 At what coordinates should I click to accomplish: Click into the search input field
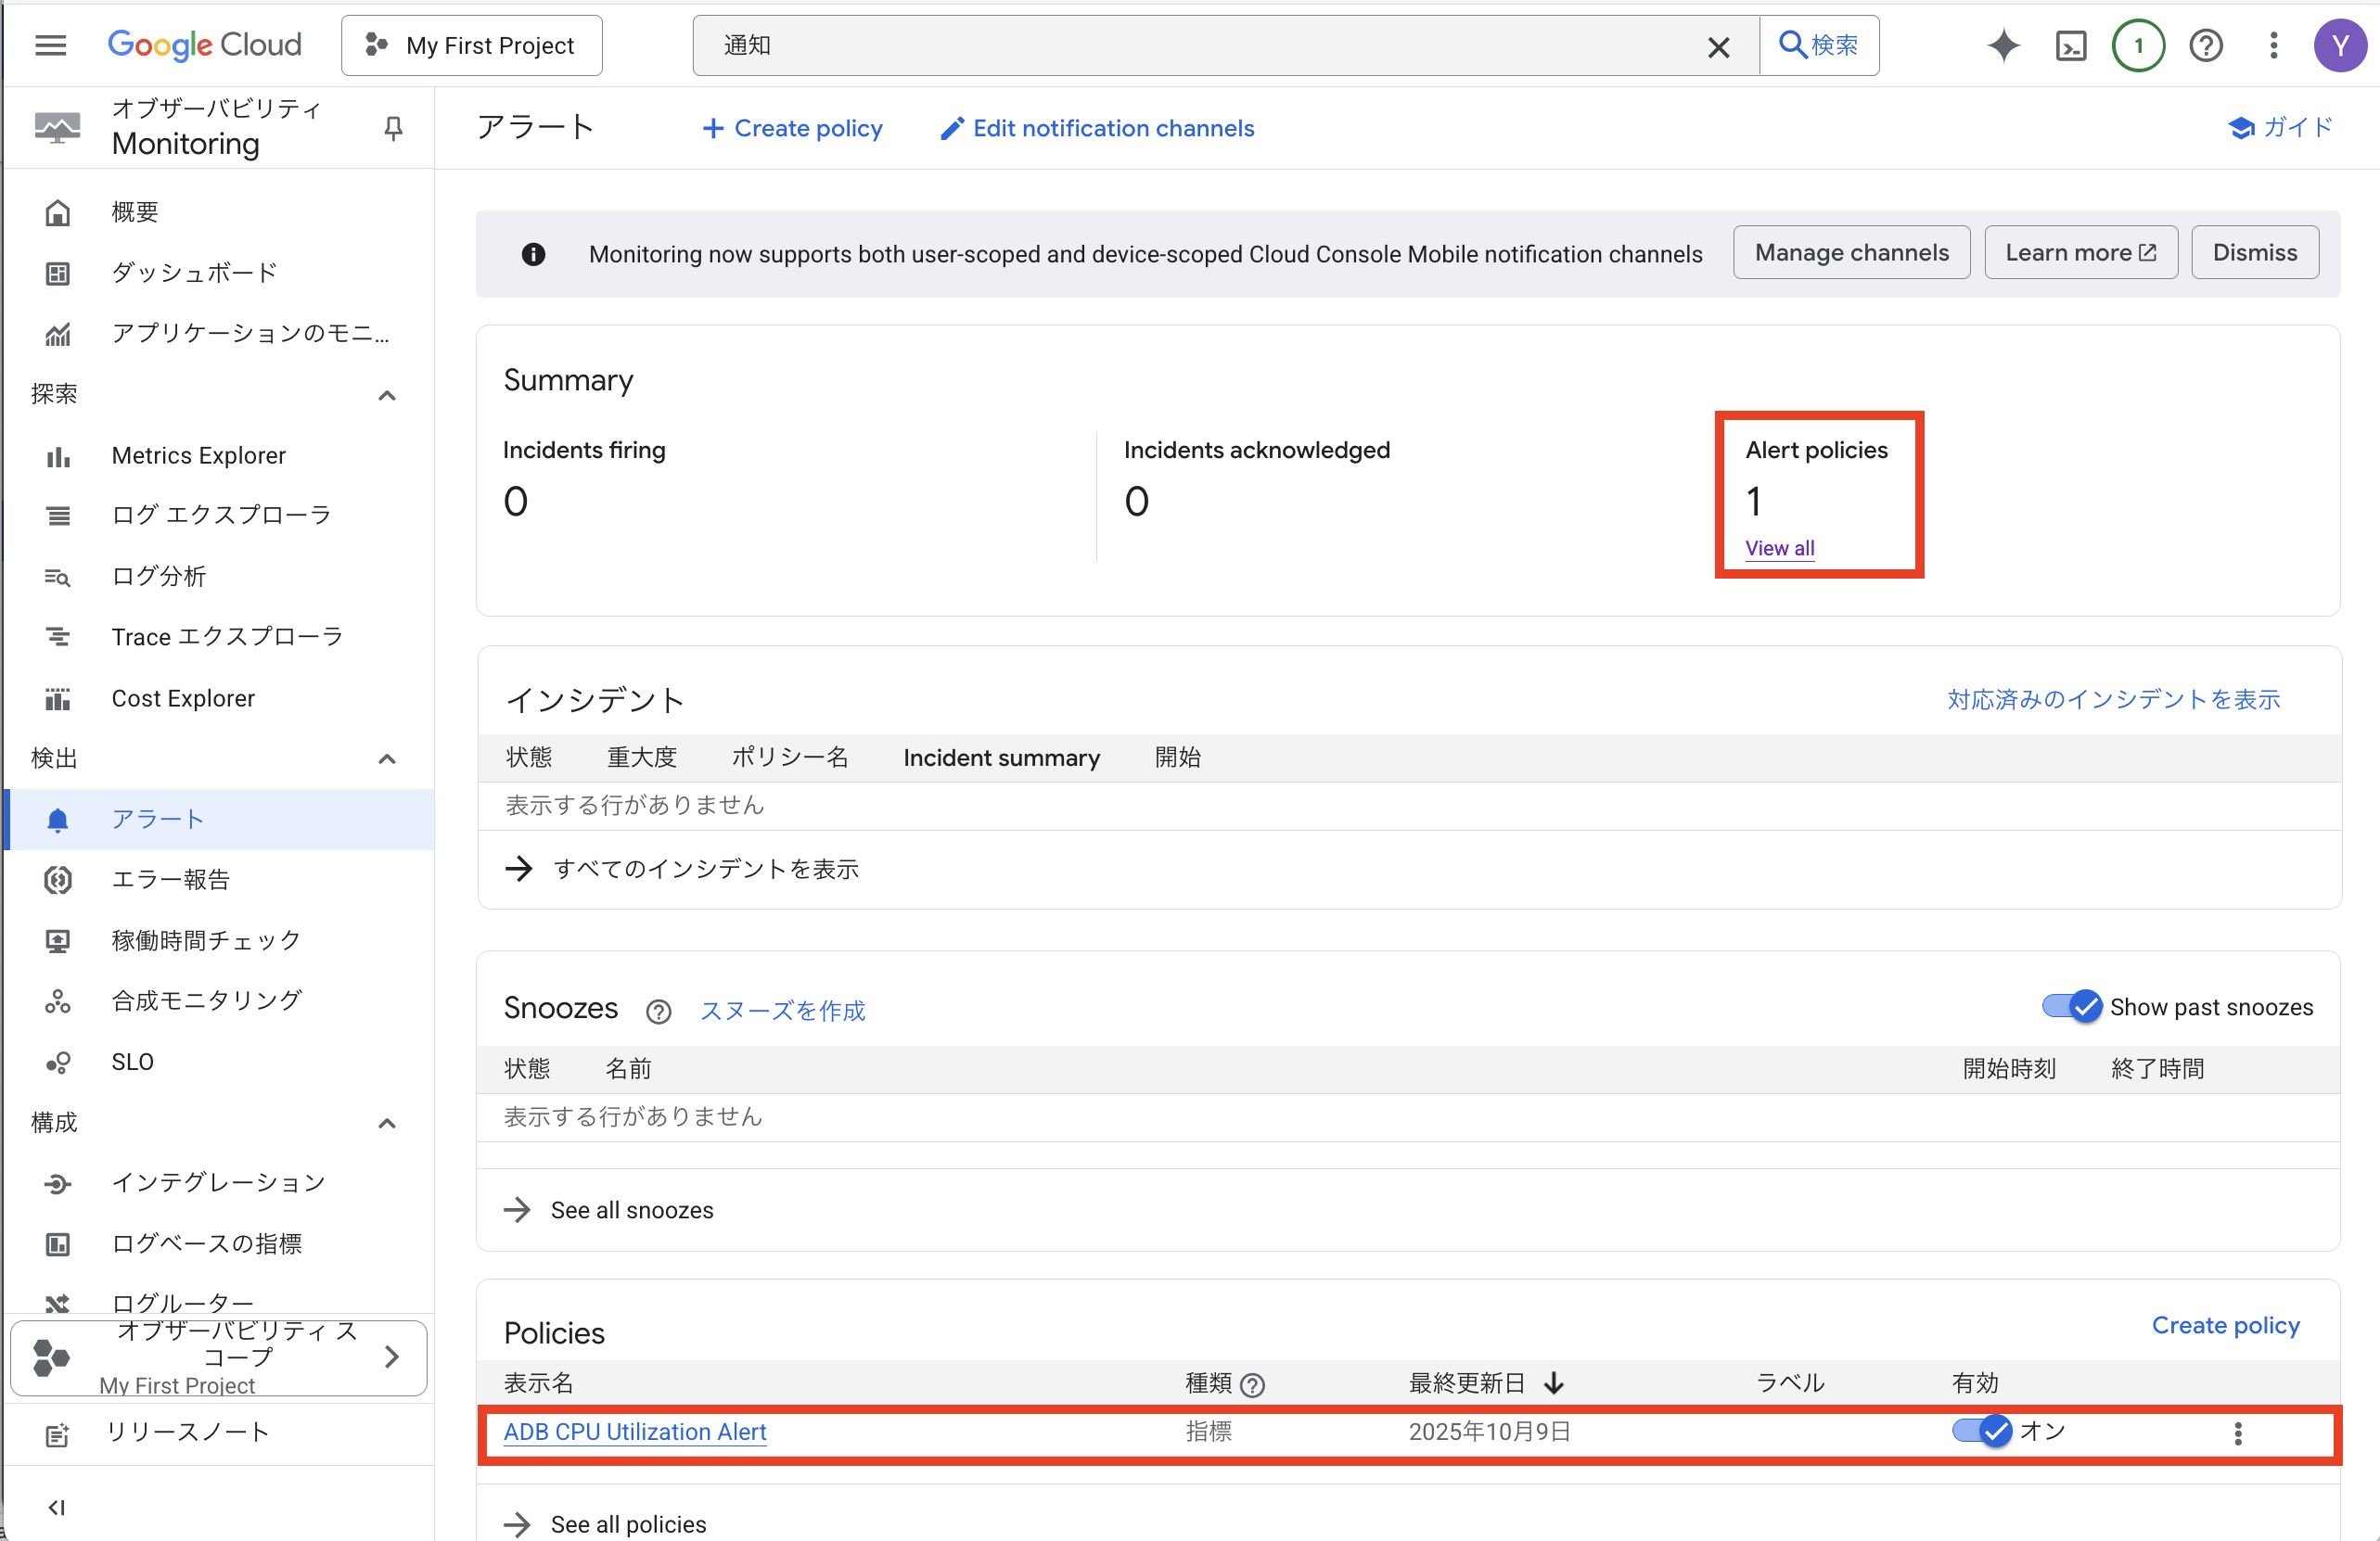click(x=1200, y=46)
